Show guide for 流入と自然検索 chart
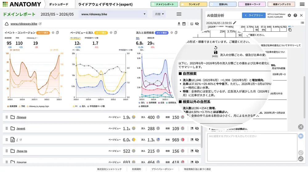 (162, 33)
